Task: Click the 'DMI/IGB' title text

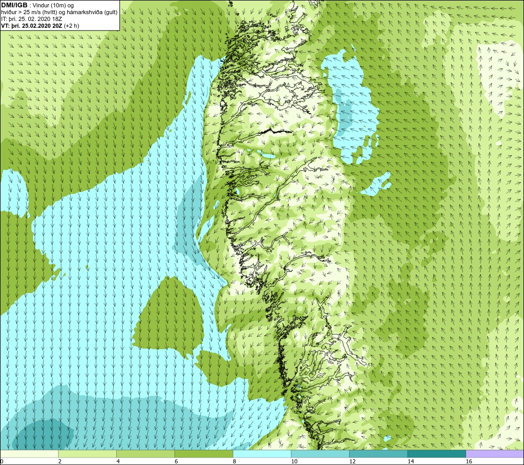Action: (x=14, y=5)
